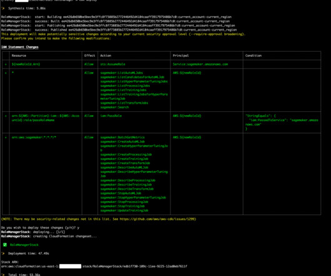The height and width of the screenshot is (276, 331).
Task: Click the 'Deployment time: 47.49s' line
Action: tap(29, 254)
